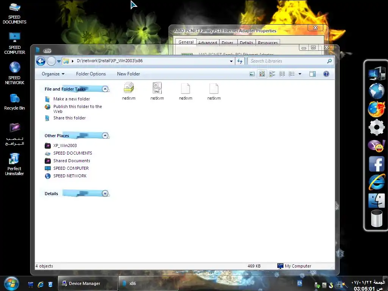Click Internet Explorer quick launch icon
Viewport: 388px width, 291px height.
[40, 284]
